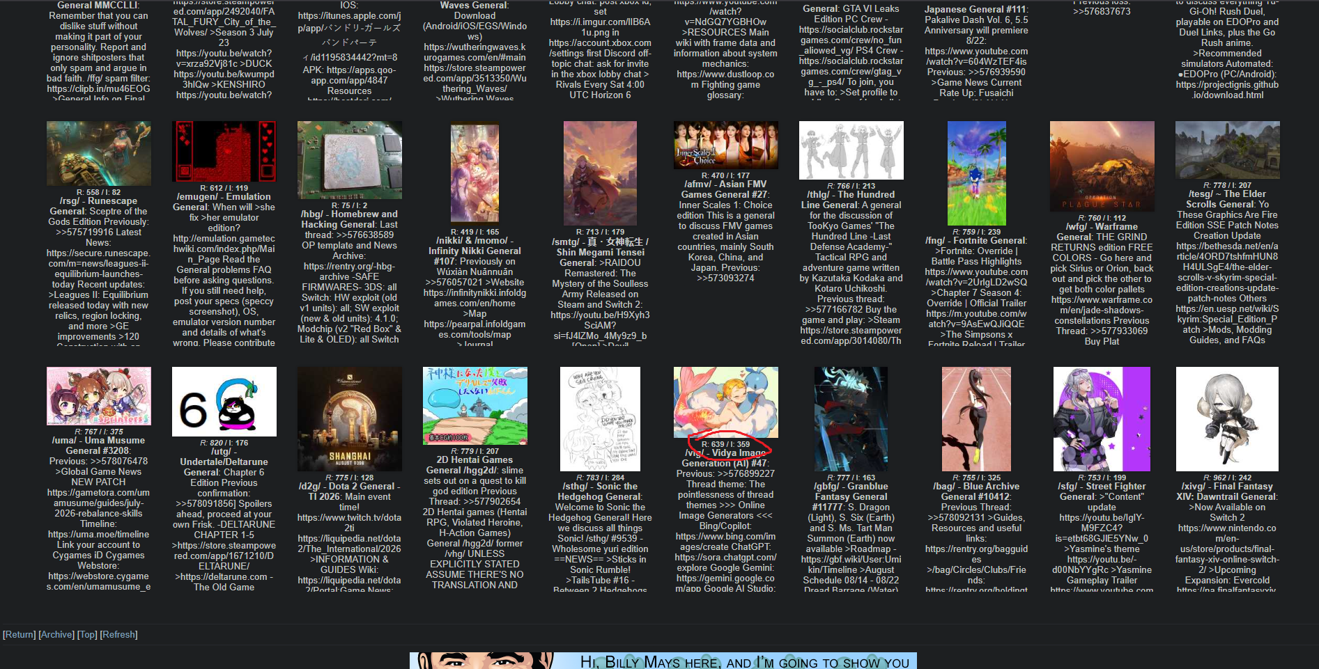Open the /sfg/ Street Fighter General thumbnail
Image resolution: width=1319 pixels, height=669 pixels.
pyautogui.click(x=1102, y=419)
